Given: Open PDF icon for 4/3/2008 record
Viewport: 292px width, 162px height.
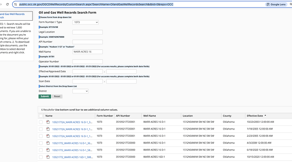Looking at the screenshot, I should coord(48,143).
